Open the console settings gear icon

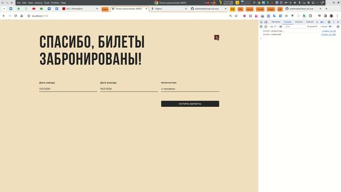[338, 27]
